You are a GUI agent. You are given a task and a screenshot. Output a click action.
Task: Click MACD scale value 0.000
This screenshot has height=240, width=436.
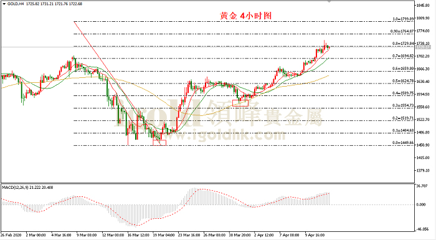(421, 204)
